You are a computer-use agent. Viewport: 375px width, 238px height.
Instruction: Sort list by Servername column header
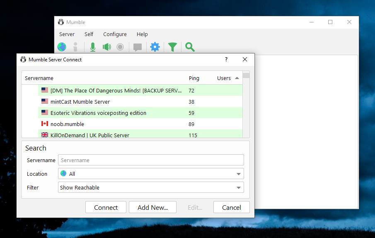39,78
